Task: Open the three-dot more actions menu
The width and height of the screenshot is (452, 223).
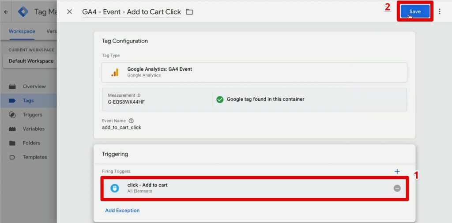Action: [439, 11]
